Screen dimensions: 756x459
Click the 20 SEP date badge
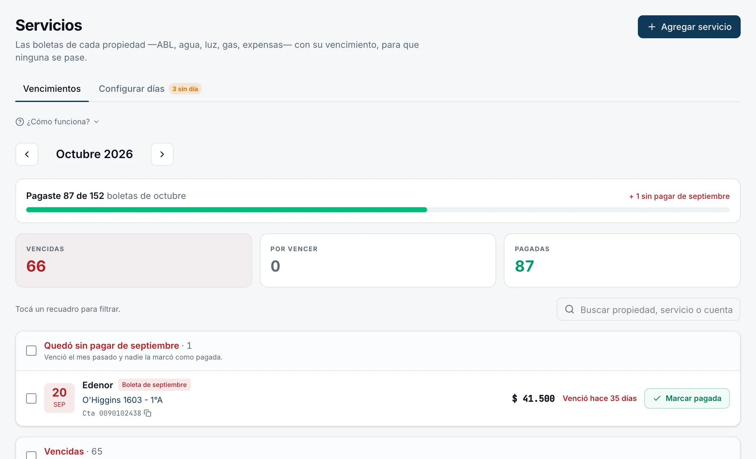(60, 398)
